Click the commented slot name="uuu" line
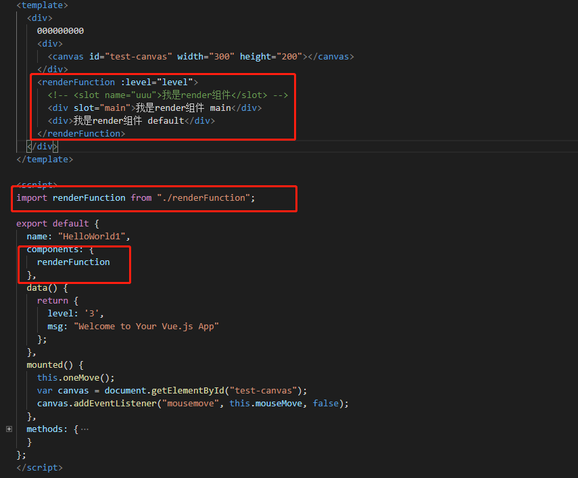This screenshot has height=478, width=578. [x=168, y=95]
